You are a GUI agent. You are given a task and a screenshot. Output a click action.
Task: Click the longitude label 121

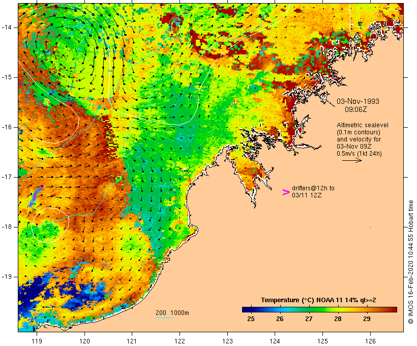(132, 341)
